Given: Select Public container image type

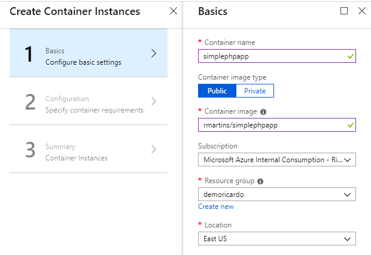Looking at the screenshot, I should click(x=217, y=90).
